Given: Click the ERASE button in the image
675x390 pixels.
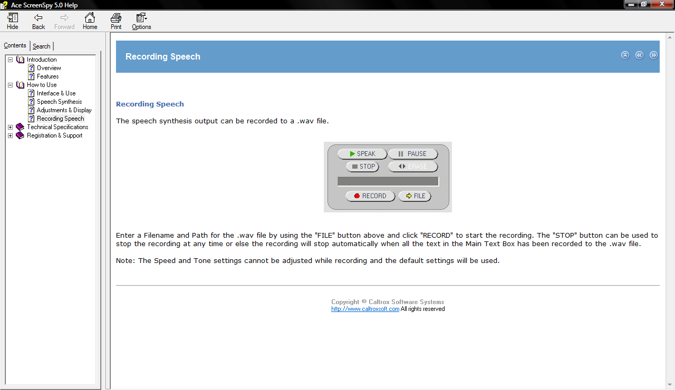Looking at the screenshot, I should pos(413,167).
